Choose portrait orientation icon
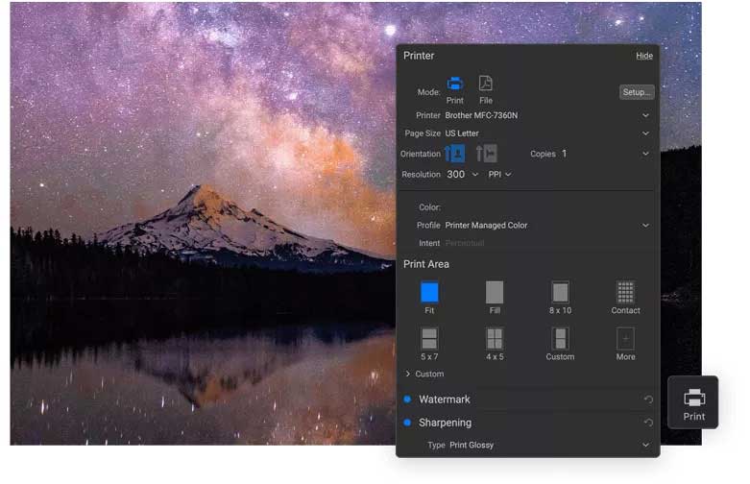Image resolution: width=750 pixels, height=484 pixels. coord(455,154)
